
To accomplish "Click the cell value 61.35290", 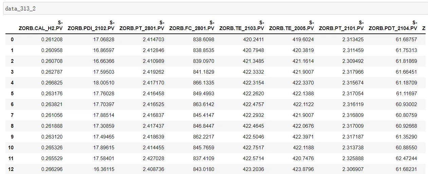I will [406, 137].
